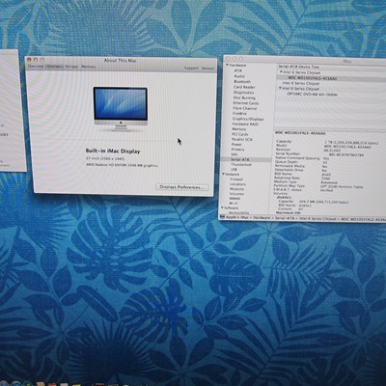
Task: Switch to the Storage tab
Action: [x=71, y=67]
